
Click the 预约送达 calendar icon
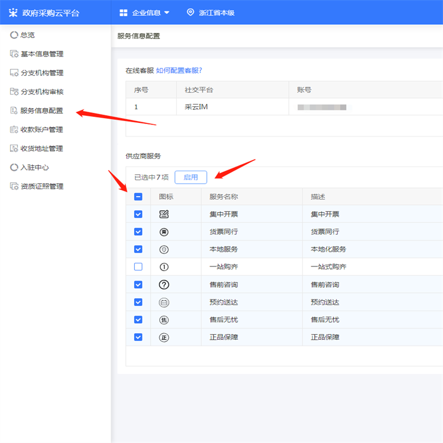coord(164,302)
